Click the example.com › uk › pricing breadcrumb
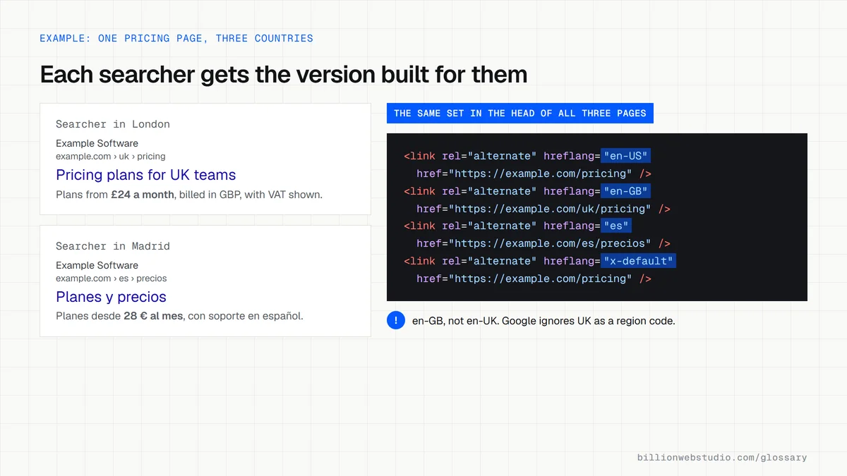847x476 pixels. (x=111, y=157)
